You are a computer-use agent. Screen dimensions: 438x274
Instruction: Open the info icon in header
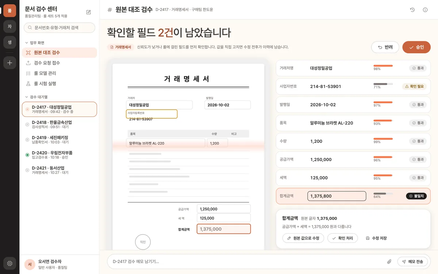tap(425, 10)
